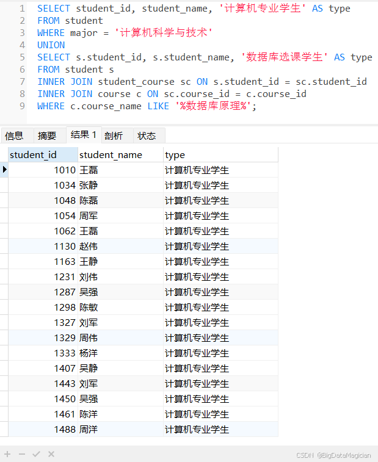Click name 刘伟 in row 1231
The width and height of the screenshot is (378, 462).
120,277
